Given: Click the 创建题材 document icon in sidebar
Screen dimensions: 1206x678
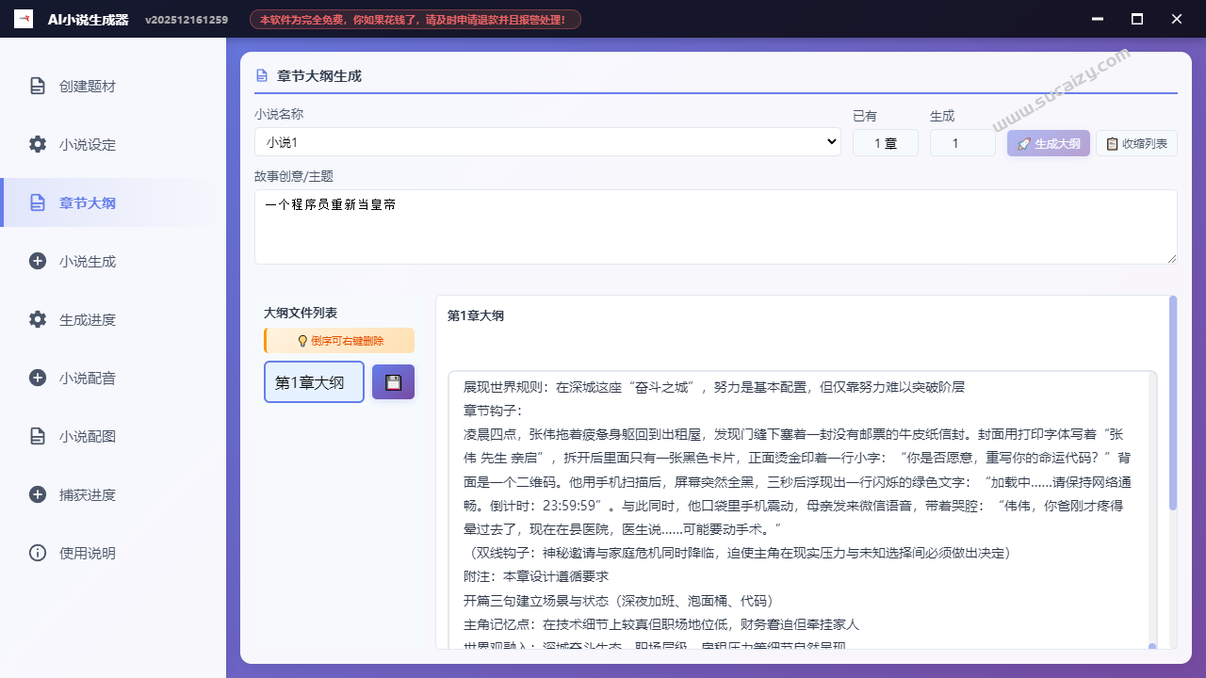Looking at the screenshot, I should tap(38, 87).
